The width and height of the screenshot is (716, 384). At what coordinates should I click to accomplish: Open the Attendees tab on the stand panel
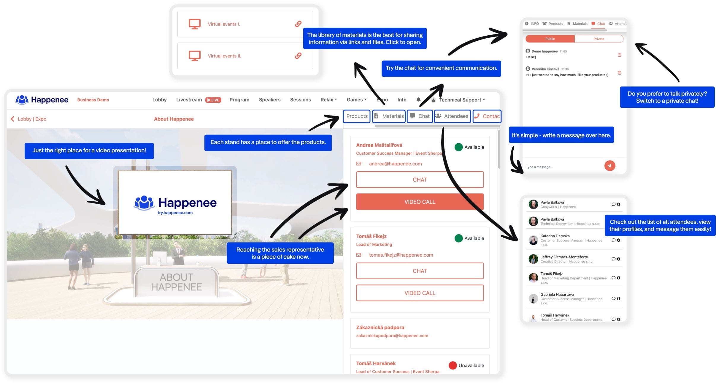coord(452,116)
